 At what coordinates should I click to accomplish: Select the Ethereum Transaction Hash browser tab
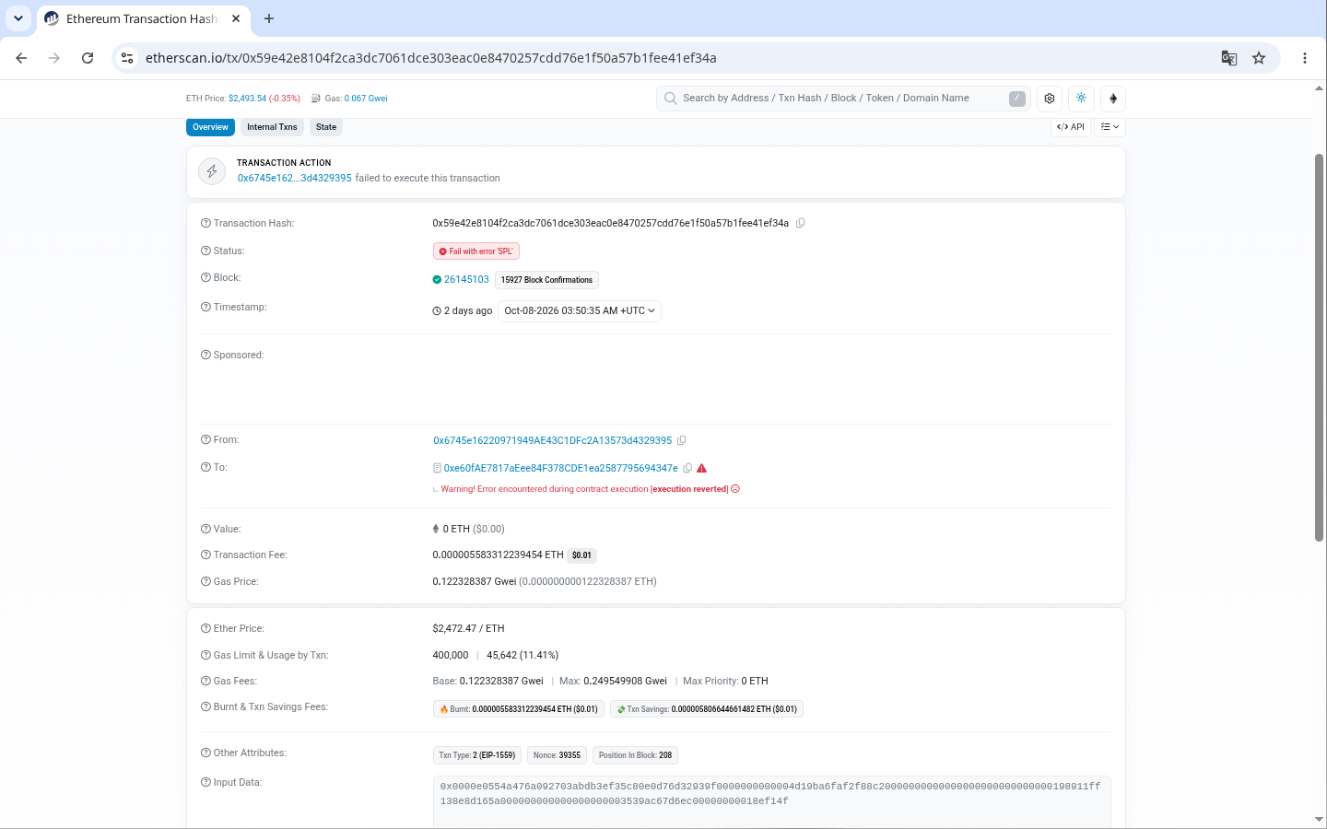143,18
